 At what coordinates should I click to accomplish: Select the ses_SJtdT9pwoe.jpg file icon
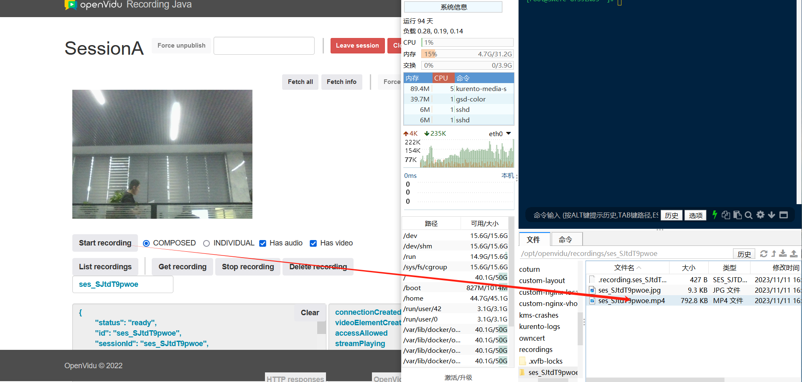click(592, 290)
